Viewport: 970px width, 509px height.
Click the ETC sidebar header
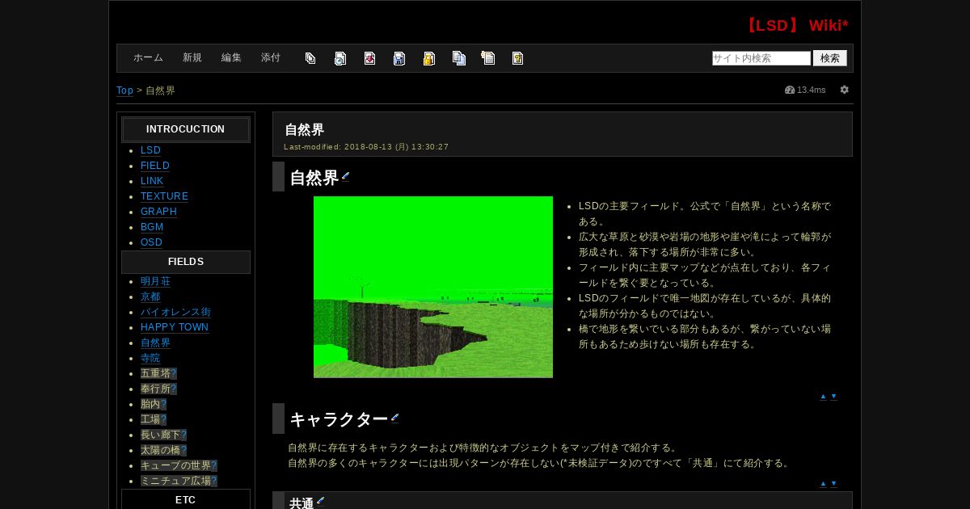tap(186, 499)
